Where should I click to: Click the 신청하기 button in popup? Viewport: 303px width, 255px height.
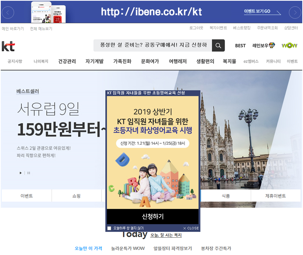(153, 216)
